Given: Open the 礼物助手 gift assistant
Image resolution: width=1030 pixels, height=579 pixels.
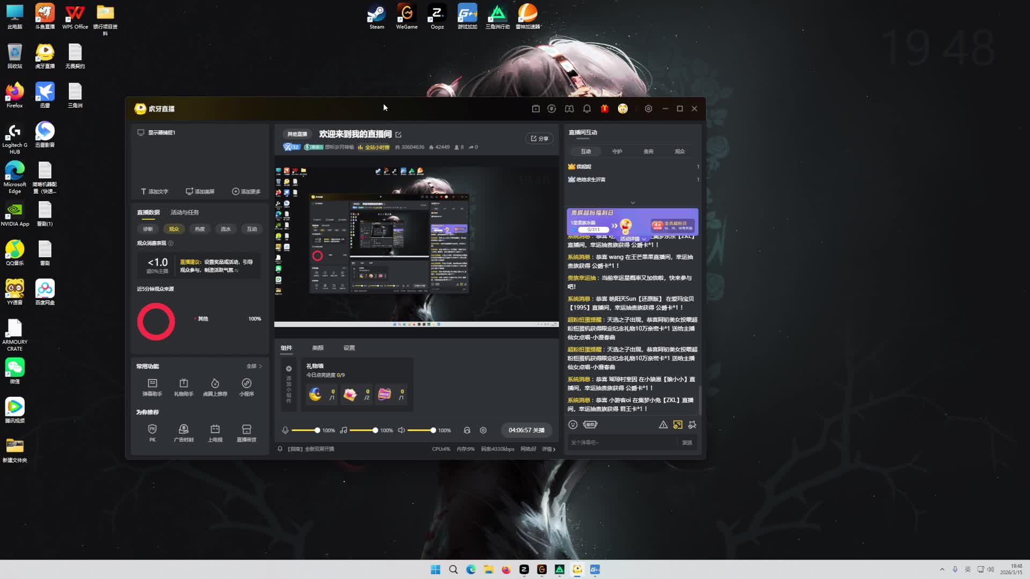Looking at the screenshot, I should [x=183, y=384].
